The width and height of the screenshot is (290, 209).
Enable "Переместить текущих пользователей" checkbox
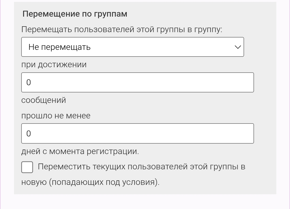click(27, 167)
